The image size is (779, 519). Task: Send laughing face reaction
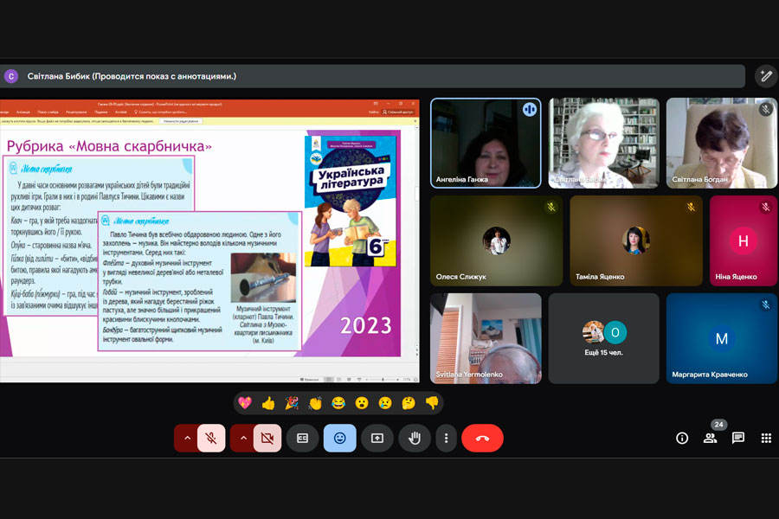coord(338,403)
